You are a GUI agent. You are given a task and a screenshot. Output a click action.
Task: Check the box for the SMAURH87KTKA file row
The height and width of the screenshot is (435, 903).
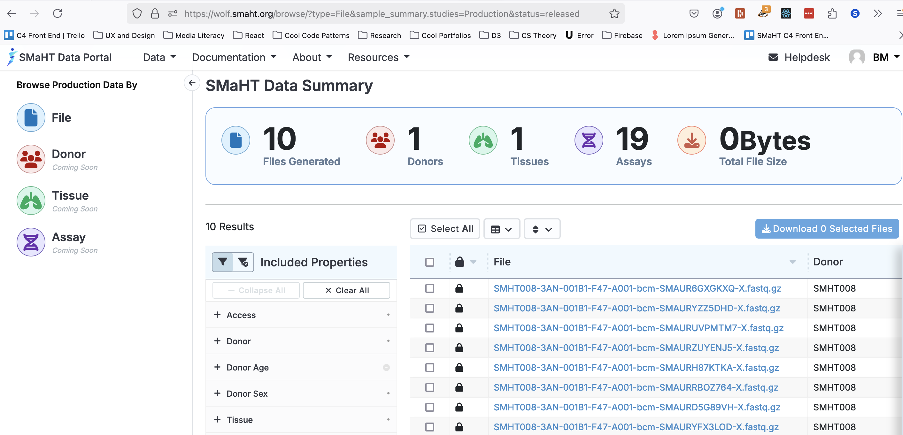[429, 367]
